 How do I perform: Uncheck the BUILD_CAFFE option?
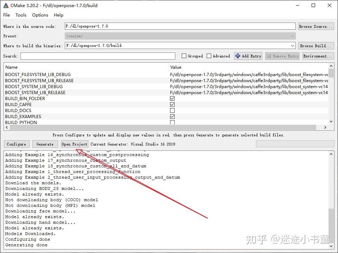(172, 104)
